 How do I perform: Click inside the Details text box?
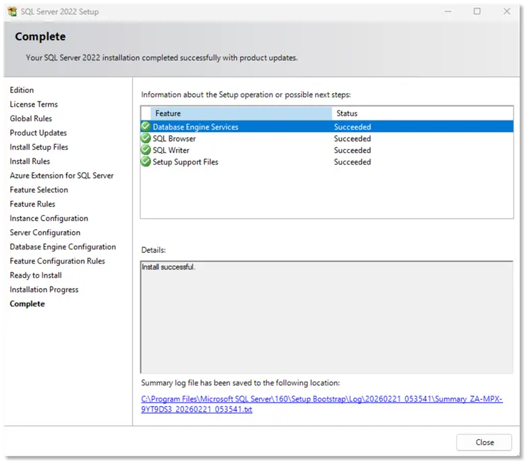327,317
